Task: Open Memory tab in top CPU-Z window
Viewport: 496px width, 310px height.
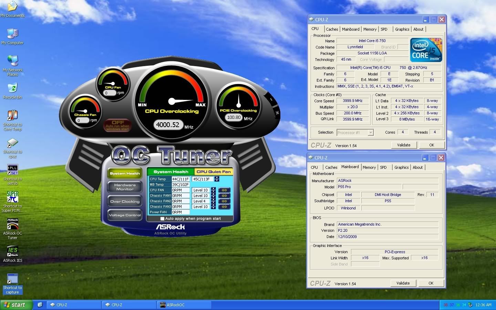Action: coord(370,29)
